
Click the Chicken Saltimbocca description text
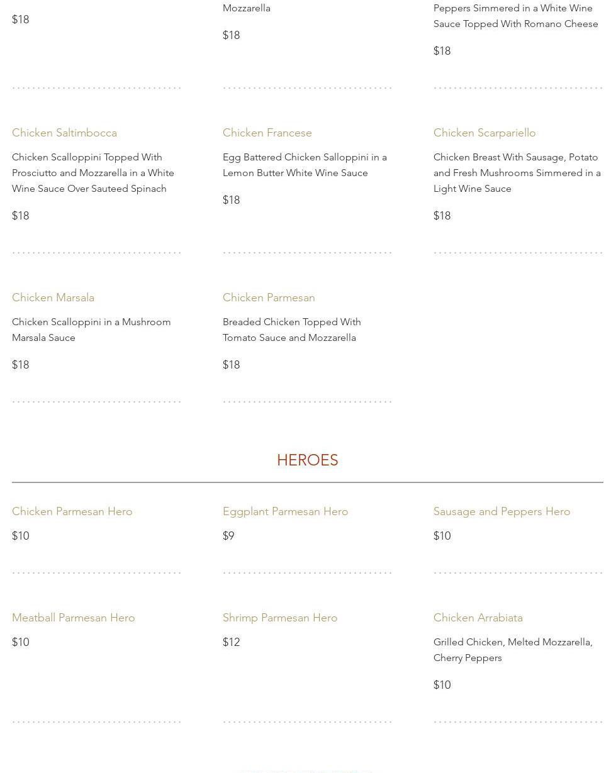(x=92, y=173)
